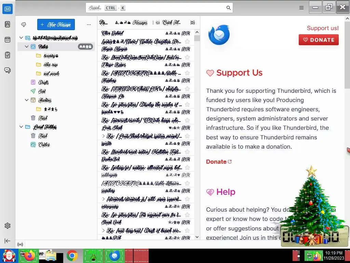Click the search magnifier icon

click(228, 8)
